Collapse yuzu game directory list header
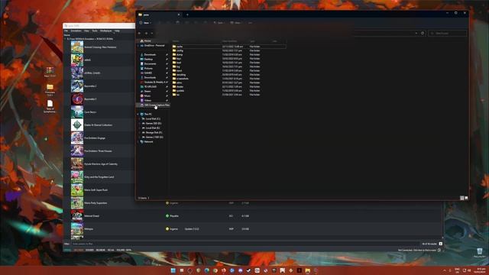 [x=66, y=39]
